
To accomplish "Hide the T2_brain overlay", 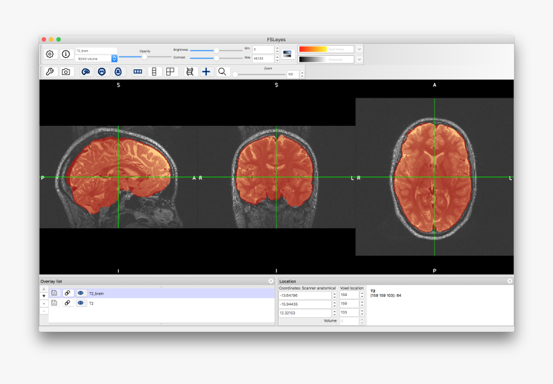I will (81, 293).
